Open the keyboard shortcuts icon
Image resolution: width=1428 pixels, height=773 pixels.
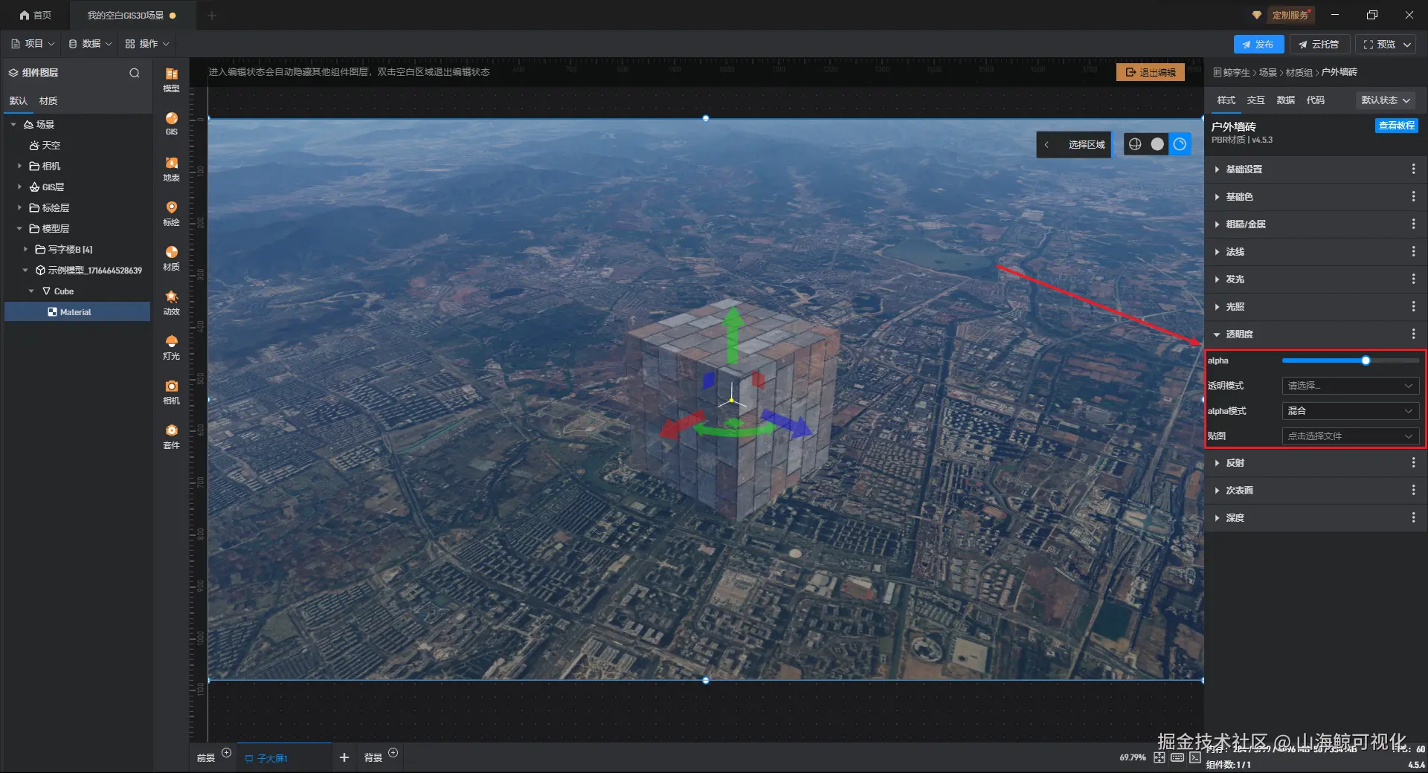[1177, 757]
